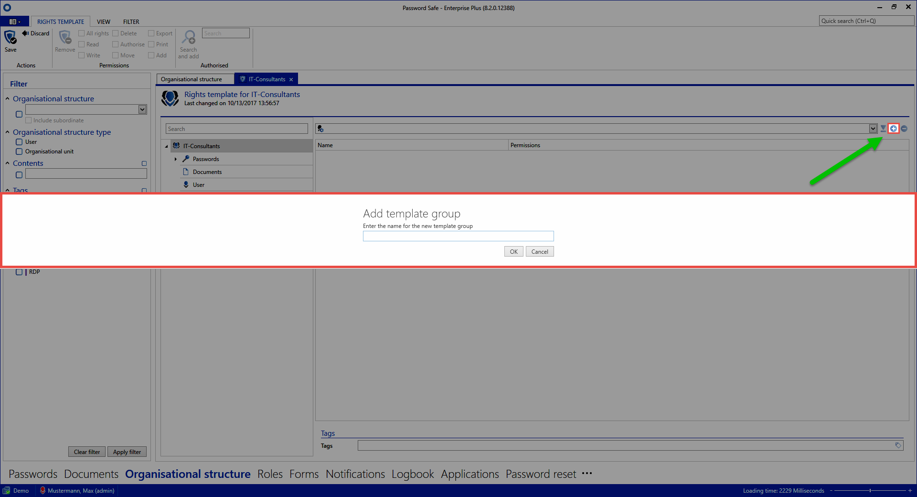Screen dimensions: 917x497
Task: Click the Passwords key icon in tree
Action: tap(186, 159)
